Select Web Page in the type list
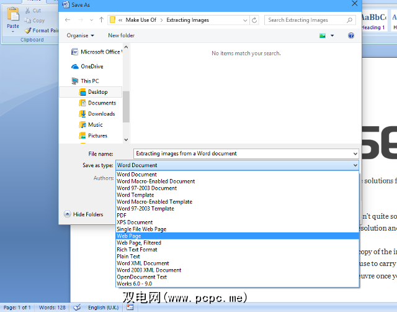 238,236
